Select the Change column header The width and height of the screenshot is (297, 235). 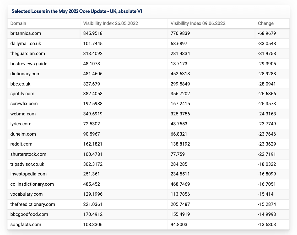click(266, 23)
